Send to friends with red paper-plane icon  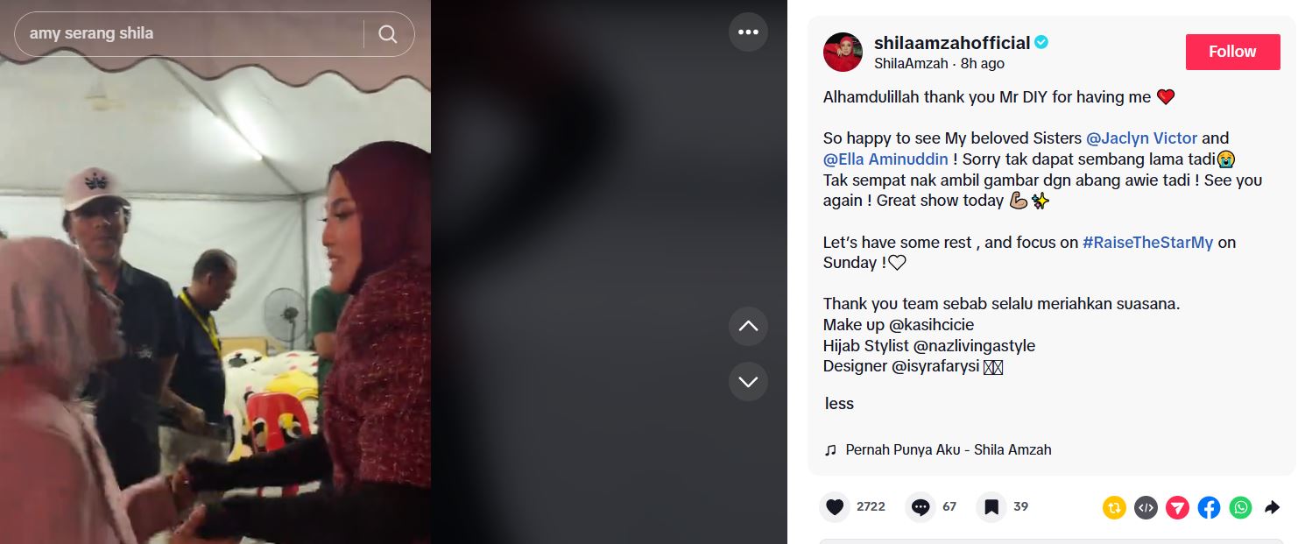1177,507
